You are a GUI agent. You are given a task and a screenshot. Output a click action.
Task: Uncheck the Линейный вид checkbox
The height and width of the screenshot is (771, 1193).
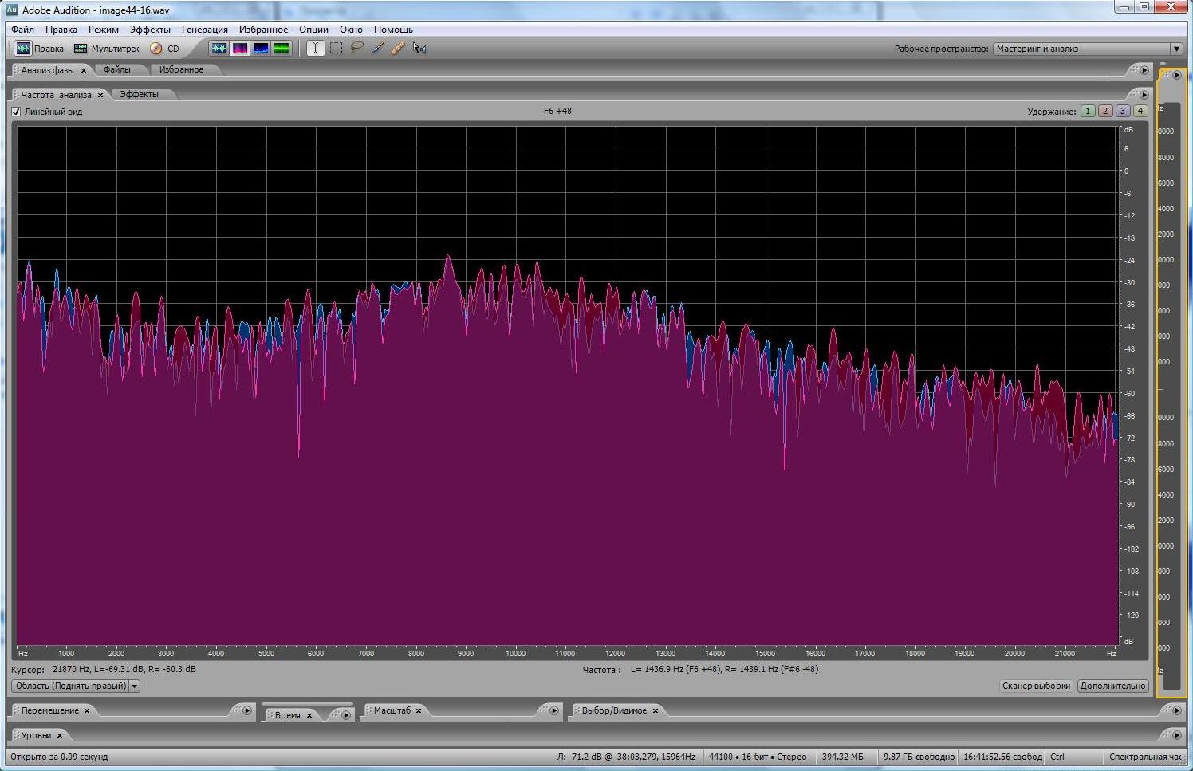[x=16, y=112]
